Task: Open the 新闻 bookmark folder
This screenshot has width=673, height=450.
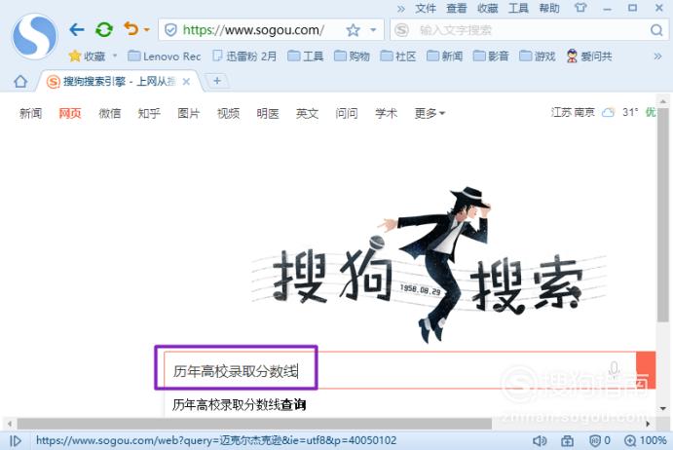Action: coord(444,56)
